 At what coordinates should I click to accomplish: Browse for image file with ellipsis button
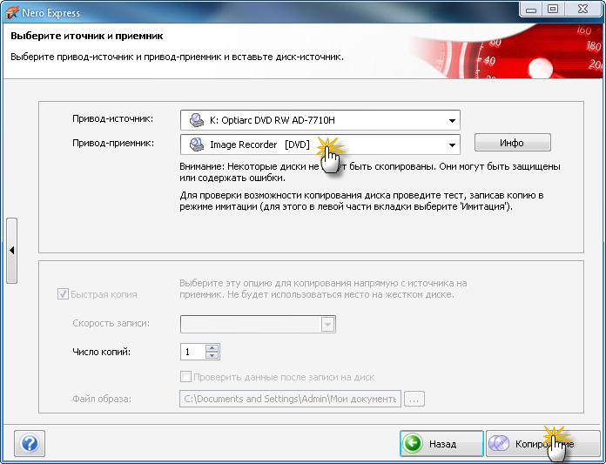414,399
